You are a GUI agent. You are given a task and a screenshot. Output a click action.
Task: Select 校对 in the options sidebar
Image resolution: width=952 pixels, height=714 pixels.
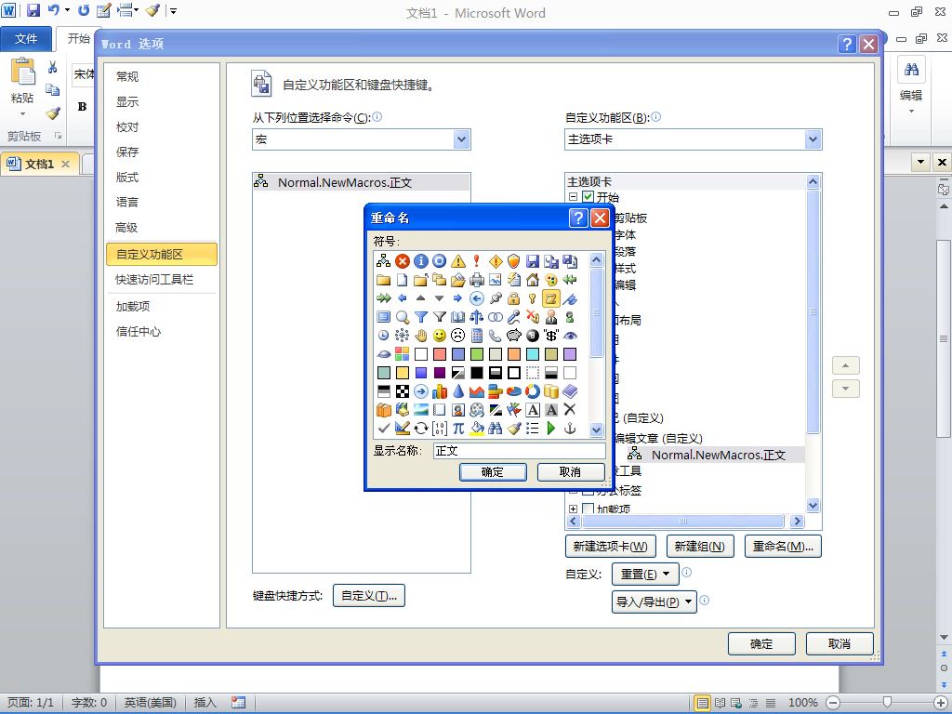tap(127, 126)
